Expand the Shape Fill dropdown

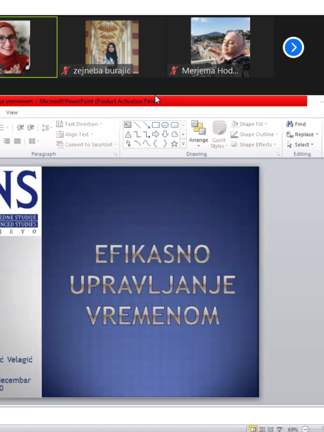tap(250, 124)
